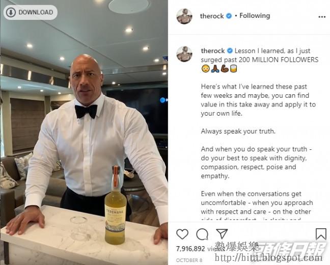Click the verified badge in the caption
Viewport: 330px width, 265px height.
230,51
